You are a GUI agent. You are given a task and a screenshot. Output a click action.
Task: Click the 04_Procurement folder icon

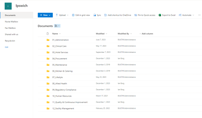(x=48, y=59)
